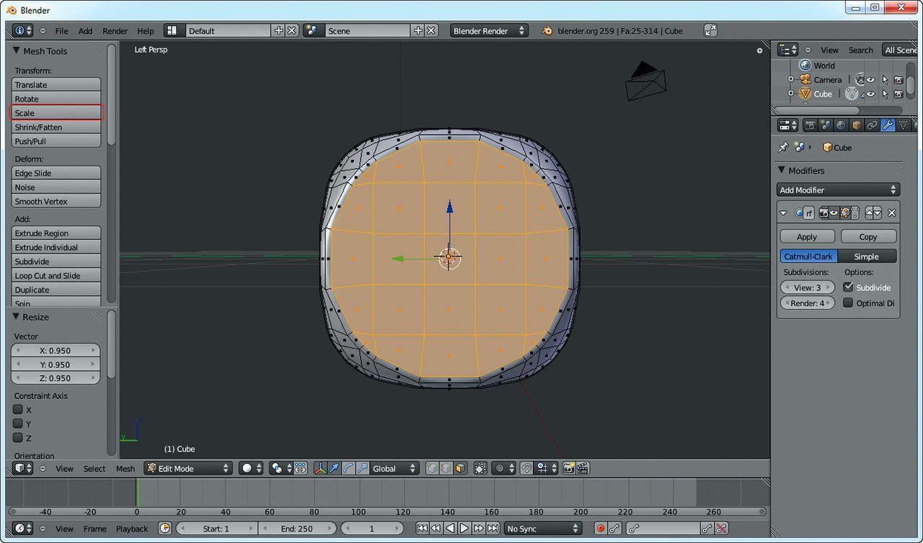Copy the Subsurf modifier

pos(868,236)
